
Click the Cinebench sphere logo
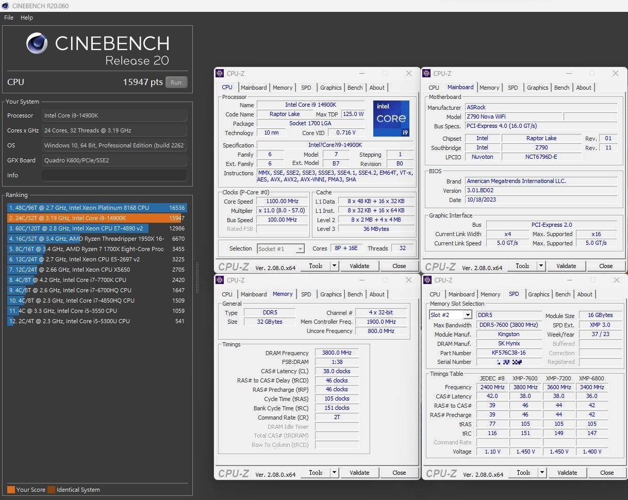[x=37, y=44]
